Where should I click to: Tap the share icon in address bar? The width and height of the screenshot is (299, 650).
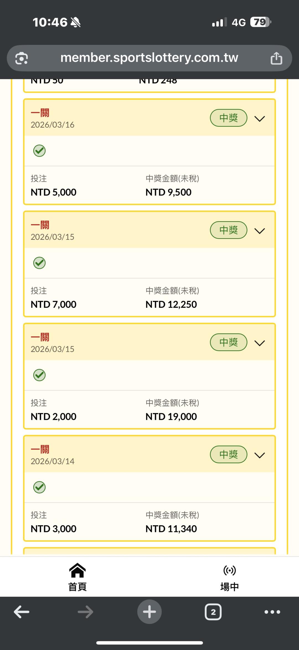[276, 58]
